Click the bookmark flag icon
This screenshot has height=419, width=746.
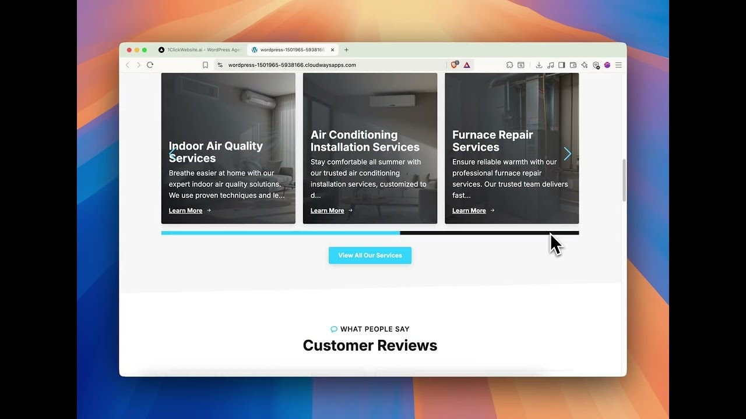click(205, 65)
